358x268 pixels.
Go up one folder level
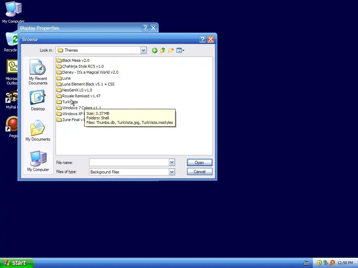pyautogui.click(x=163, y=50)
